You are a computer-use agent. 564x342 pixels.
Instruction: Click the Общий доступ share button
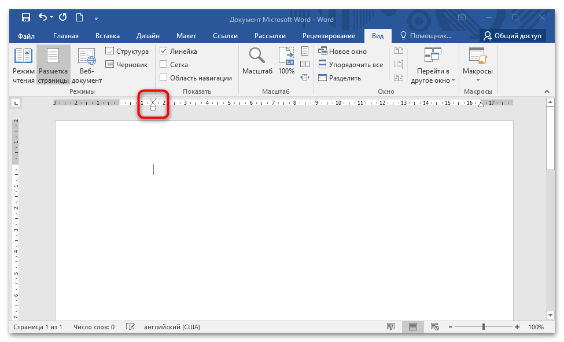[513, 36]
